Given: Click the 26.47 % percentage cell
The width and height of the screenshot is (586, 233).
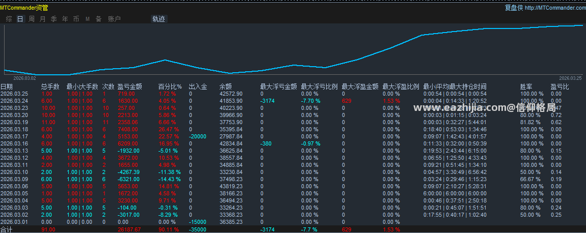Looking at the screenshot, I should point(169,129).
